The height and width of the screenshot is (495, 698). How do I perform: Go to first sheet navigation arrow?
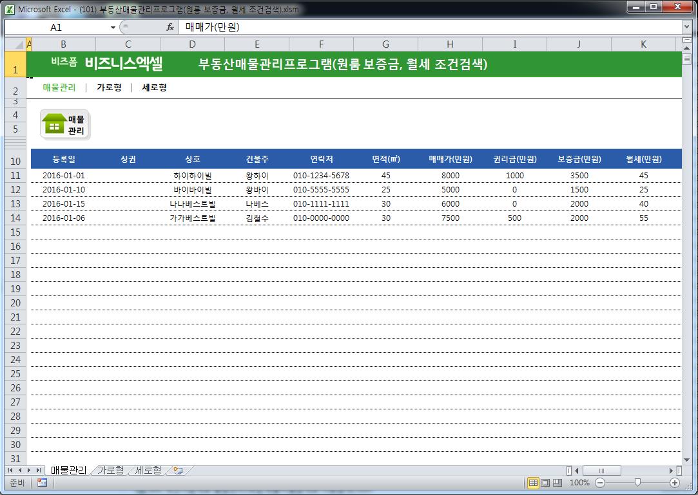coord(10,470)
